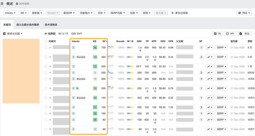
Task: Tick the checkbox of the GSV 25千 row
Action: point(46,66)
